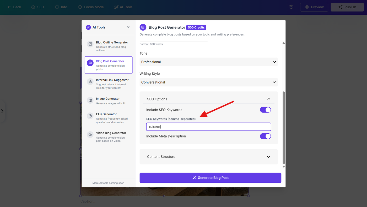Open the SEO menu in top bar
This screenshot has height=207, width=367.
[38, 7]
